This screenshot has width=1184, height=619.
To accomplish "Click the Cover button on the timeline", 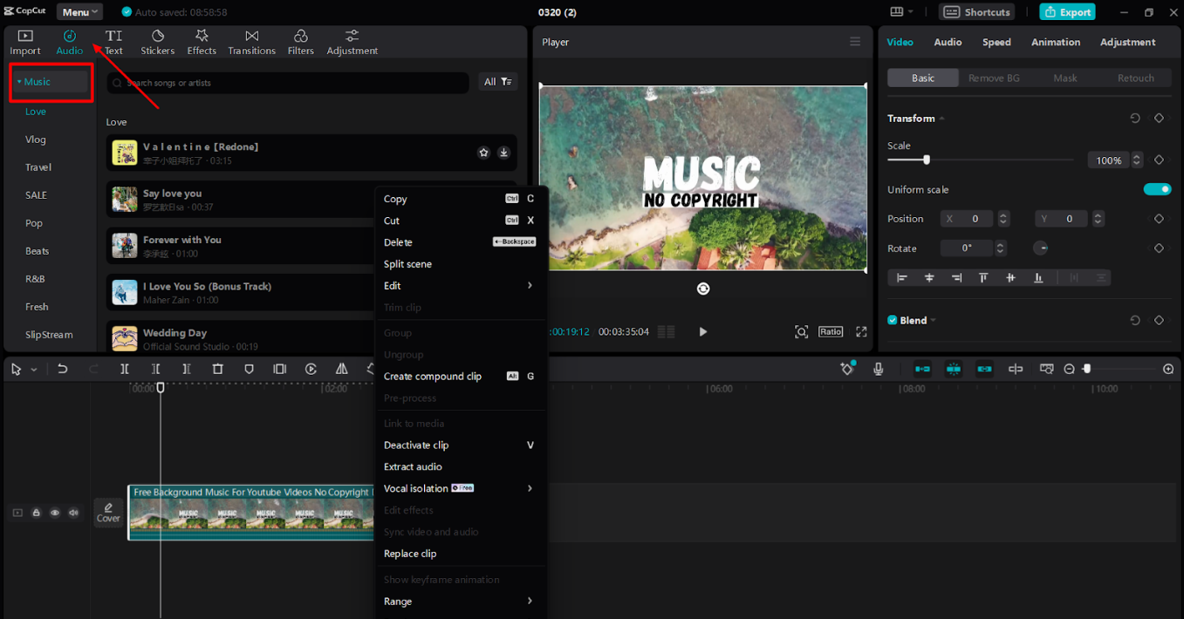I will pos(108,513).
